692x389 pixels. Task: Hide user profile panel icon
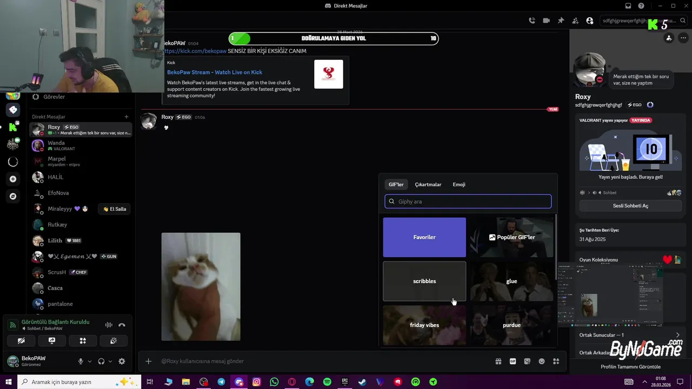point(590,21)
